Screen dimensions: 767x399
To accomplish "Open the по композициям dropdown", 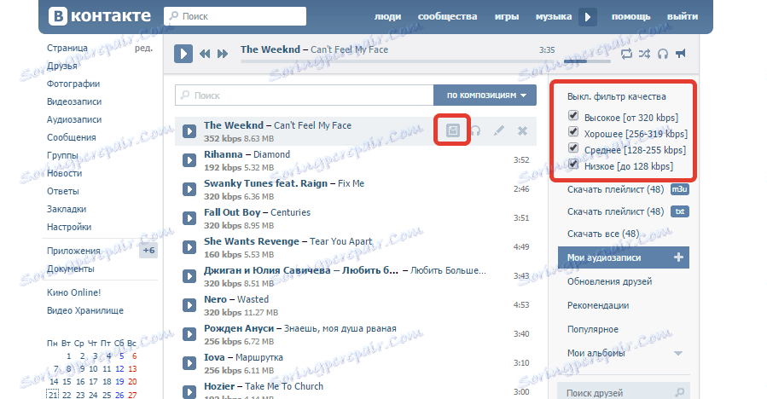I will pos(485,95).
